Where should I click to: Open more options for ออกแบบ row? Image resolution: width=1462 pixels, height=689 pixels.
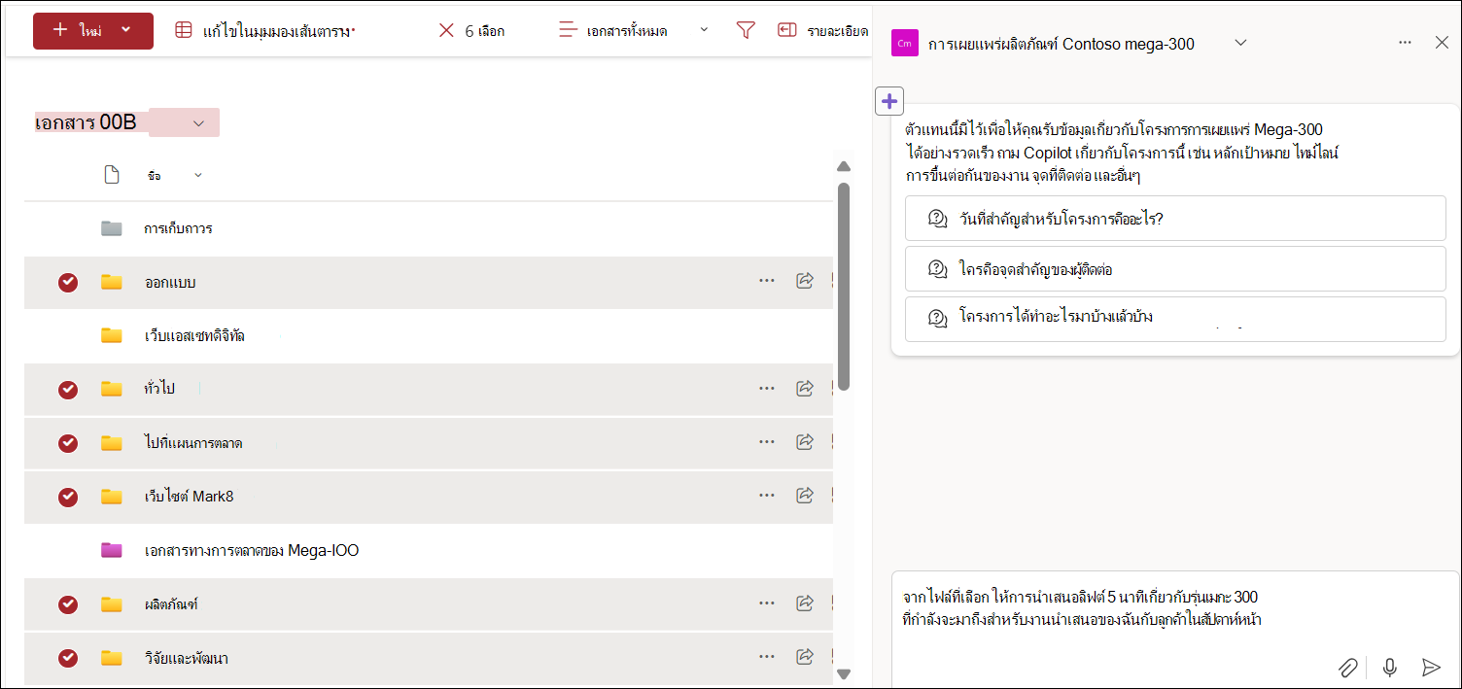click(x=767, y=281)
